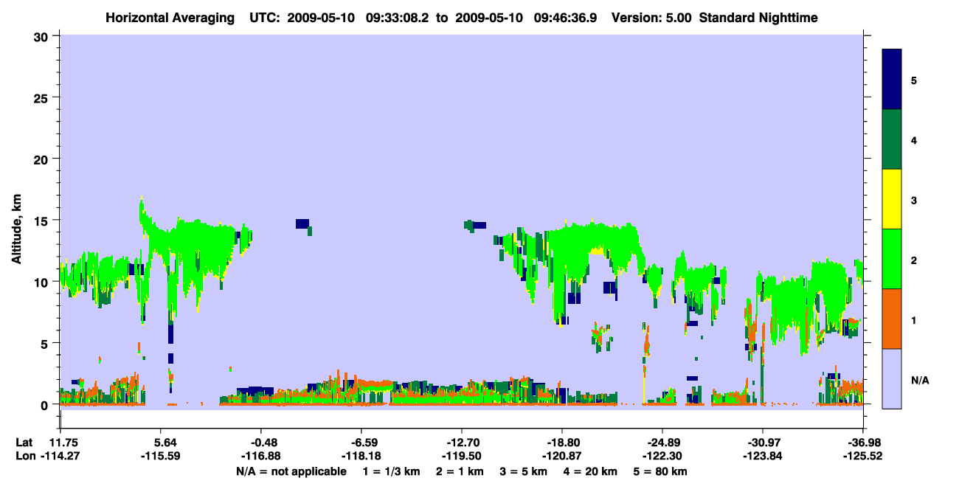This screenshot has width=959, height=492.
Task: Click the colorbar label '2'
Action: click(914, 260)
